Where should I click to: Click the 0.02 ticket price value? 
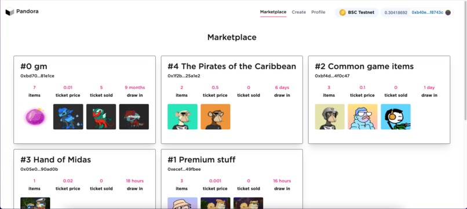(68, 181)
